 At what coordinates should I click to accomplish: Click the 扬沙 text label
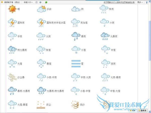[82, 105]
